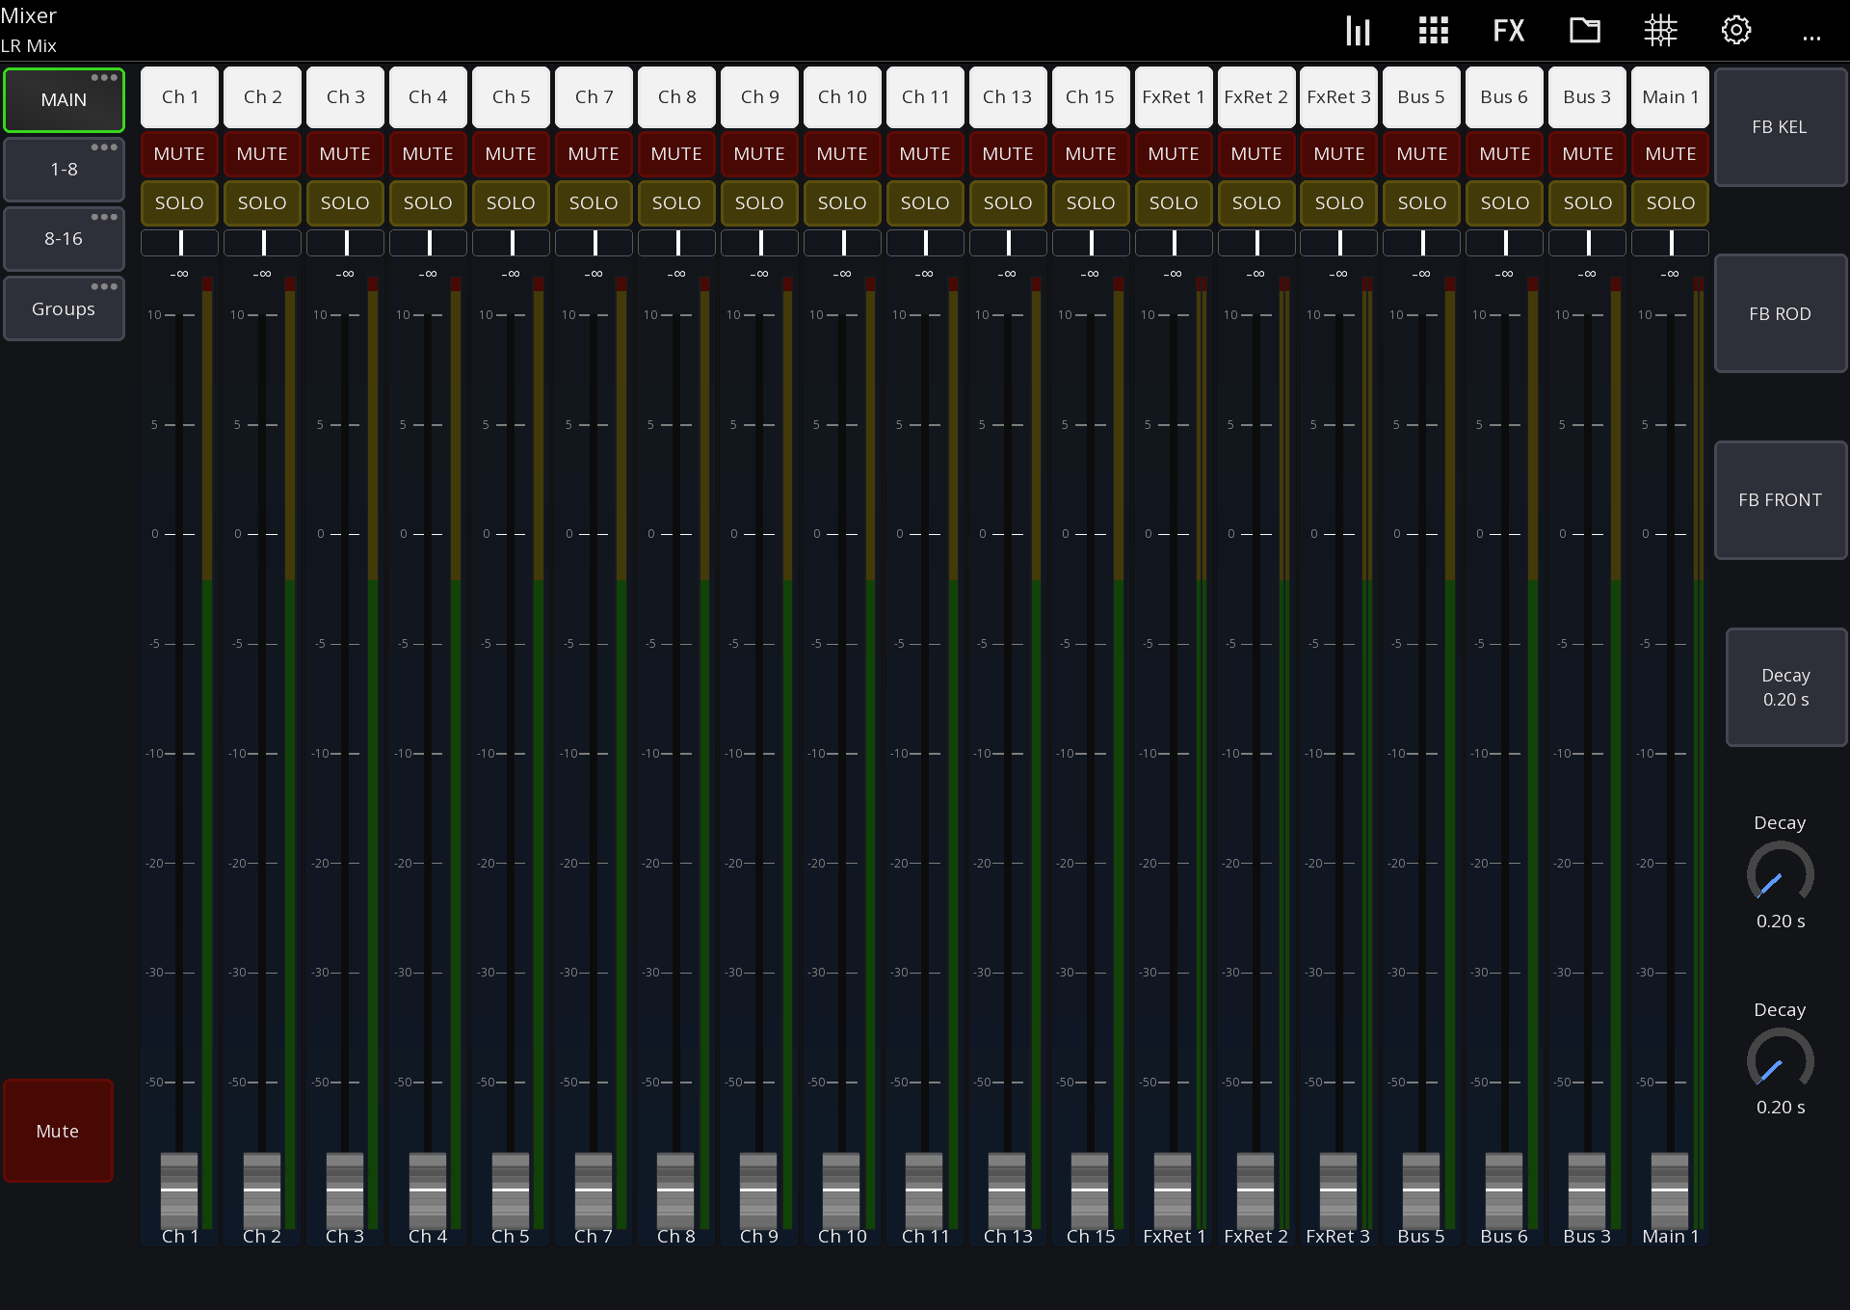Solo channel Ch 3
The image size is (1850, 1310).
(345, 202)
